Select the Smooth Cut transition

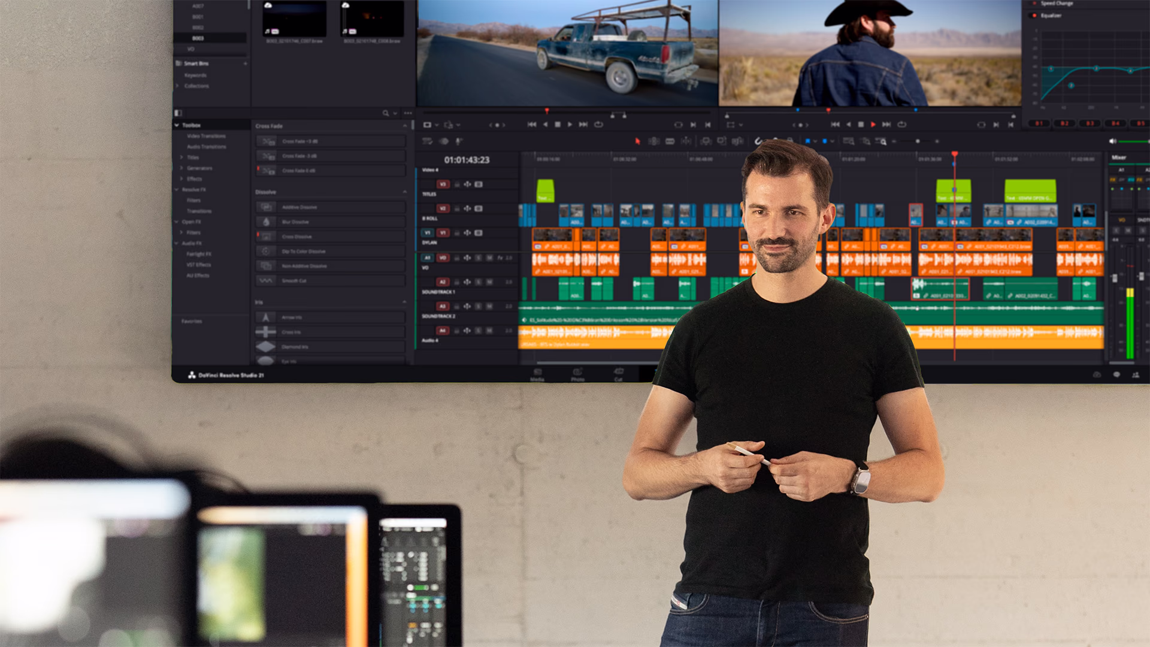pos(331,280)
